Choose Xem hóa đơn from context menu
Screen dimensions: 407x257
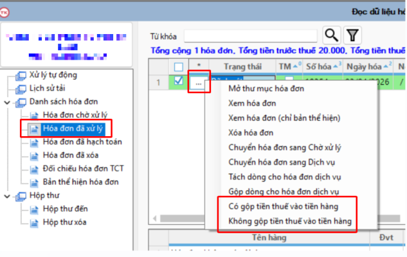click(x=252, y=103)
